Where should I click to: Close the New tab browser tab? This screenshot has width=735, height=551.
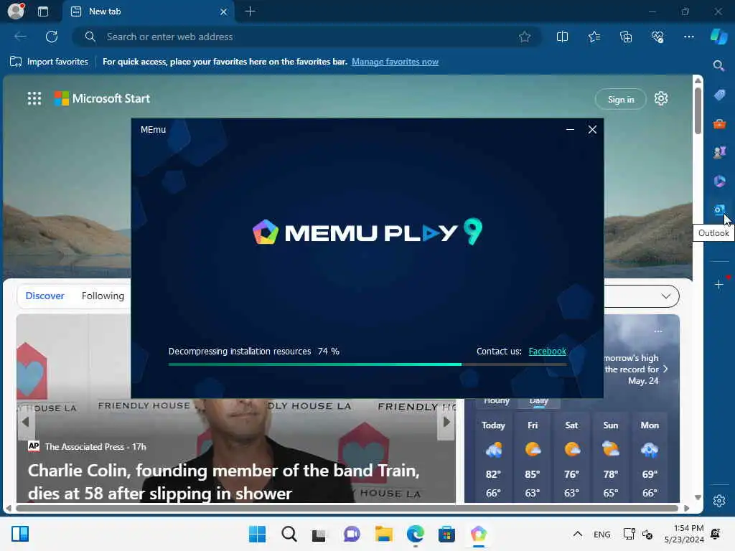(224, 11)
